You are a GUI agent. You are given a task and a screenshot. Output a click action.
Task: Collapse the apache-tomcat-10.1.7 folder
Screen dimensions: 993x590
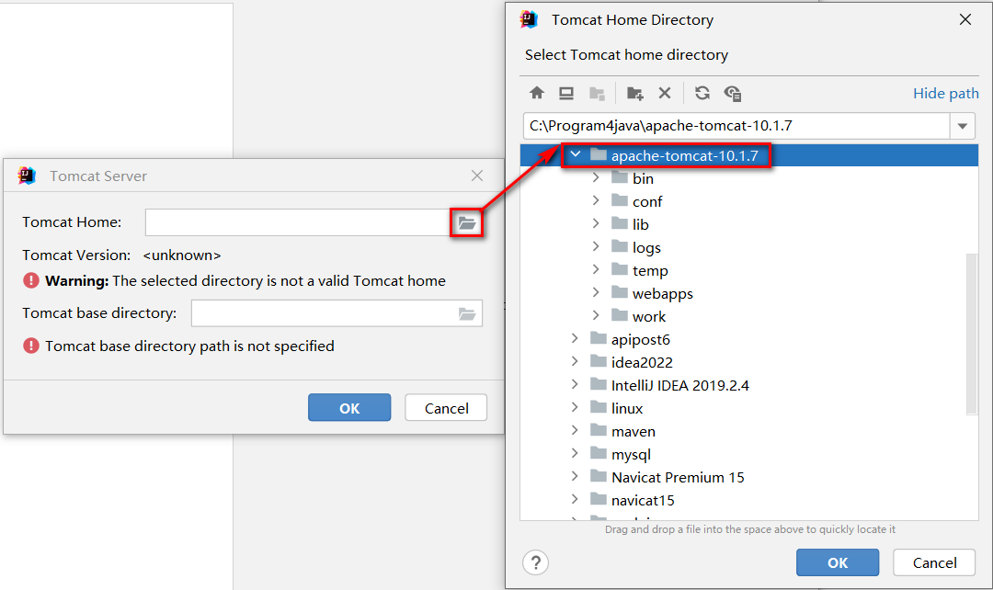(576, 155)
